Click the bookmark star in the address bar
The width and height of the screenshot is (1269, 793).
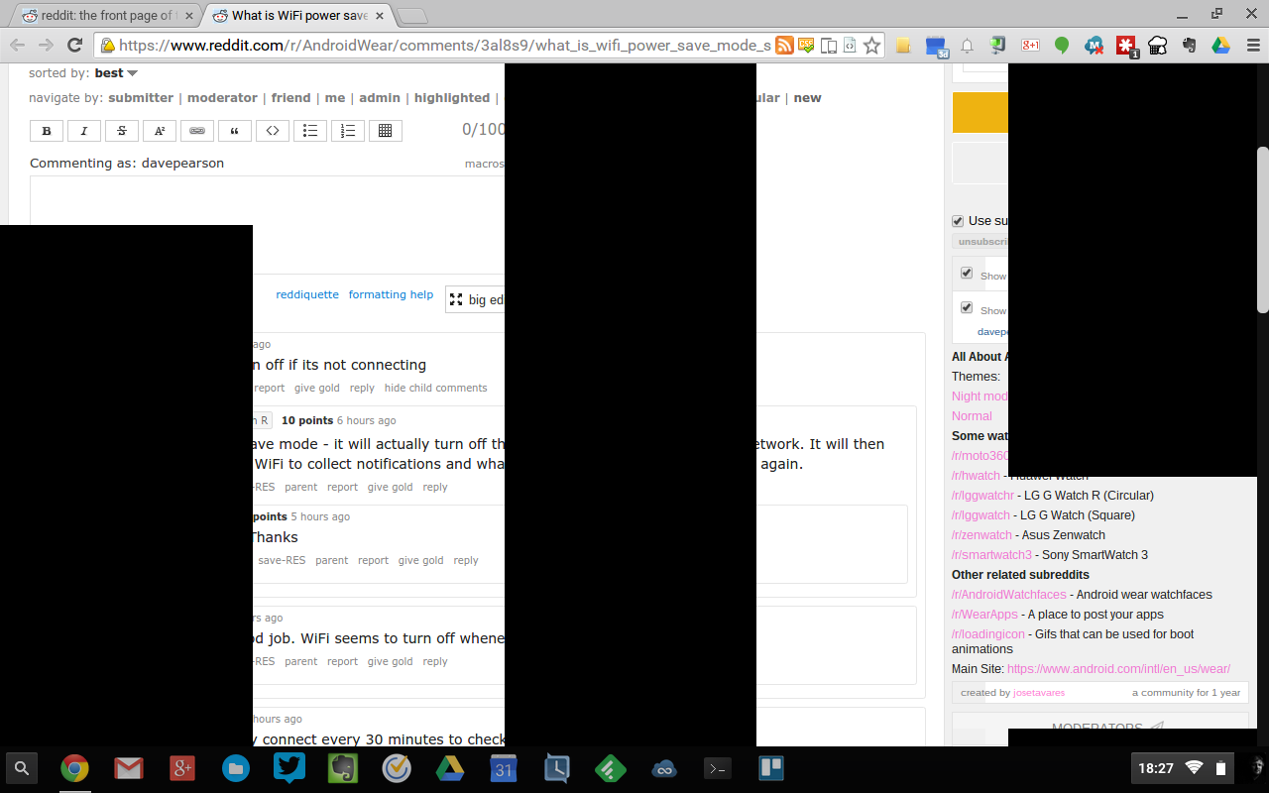coord(871,46)
